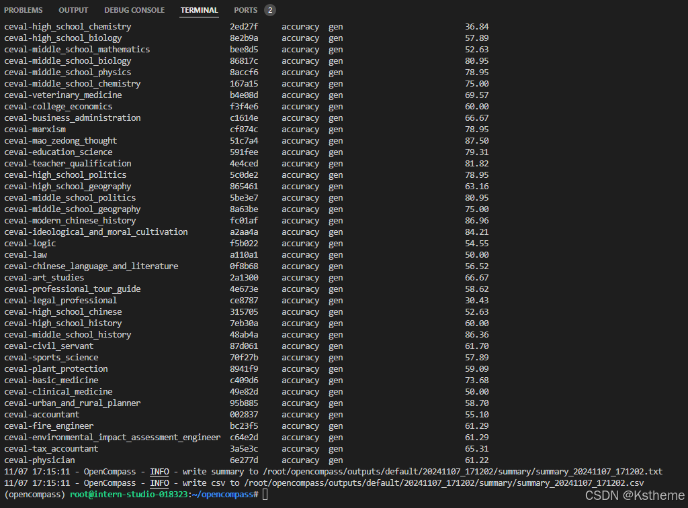Image resolution: width=688 pixels, height=508 pixels.
Task: Click ceval-middle_school_physics dataset name
Action: [x=68, y=72]
